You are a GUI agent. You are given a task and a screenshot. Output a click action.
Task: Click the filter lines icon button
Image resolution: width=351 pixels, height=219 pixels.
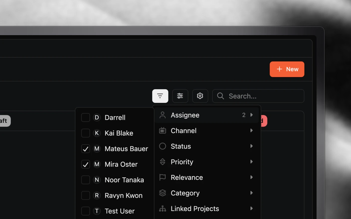[x=160, y=96]
